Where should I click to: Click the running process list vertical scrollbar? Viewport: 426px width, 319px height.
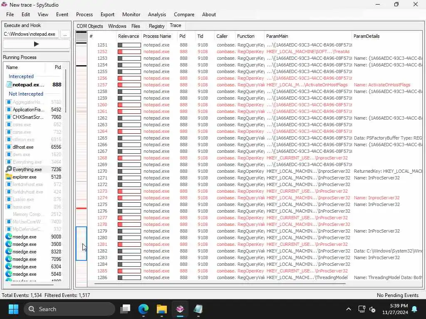pos(66,91)
